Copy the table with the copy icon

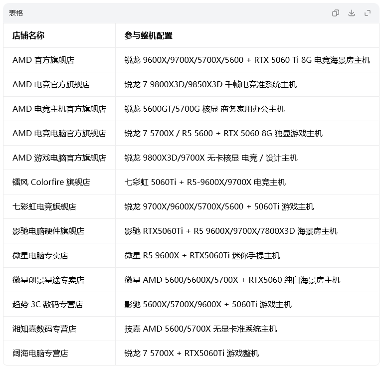pos(336,13)
